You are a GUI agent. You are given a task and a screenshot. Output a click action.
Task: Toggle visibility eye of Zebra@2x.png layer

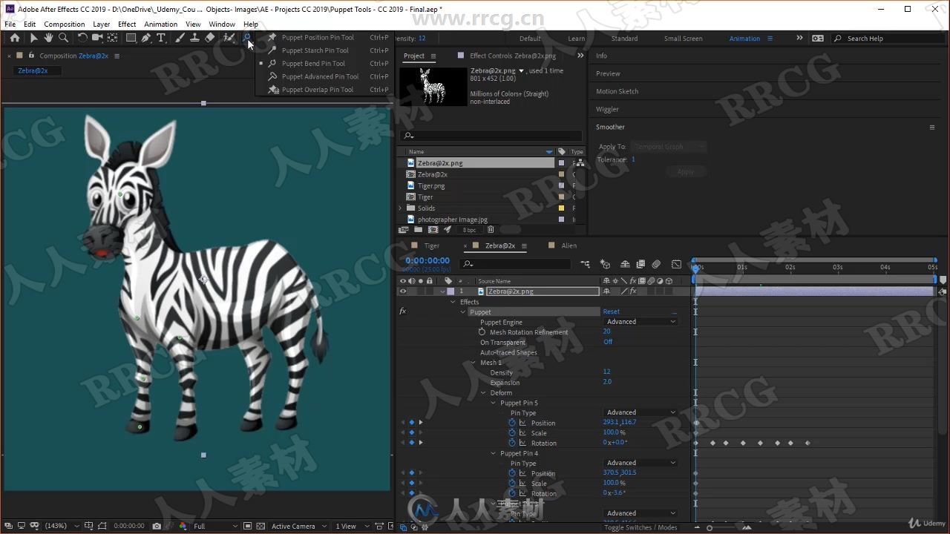(x=403, y=291)
